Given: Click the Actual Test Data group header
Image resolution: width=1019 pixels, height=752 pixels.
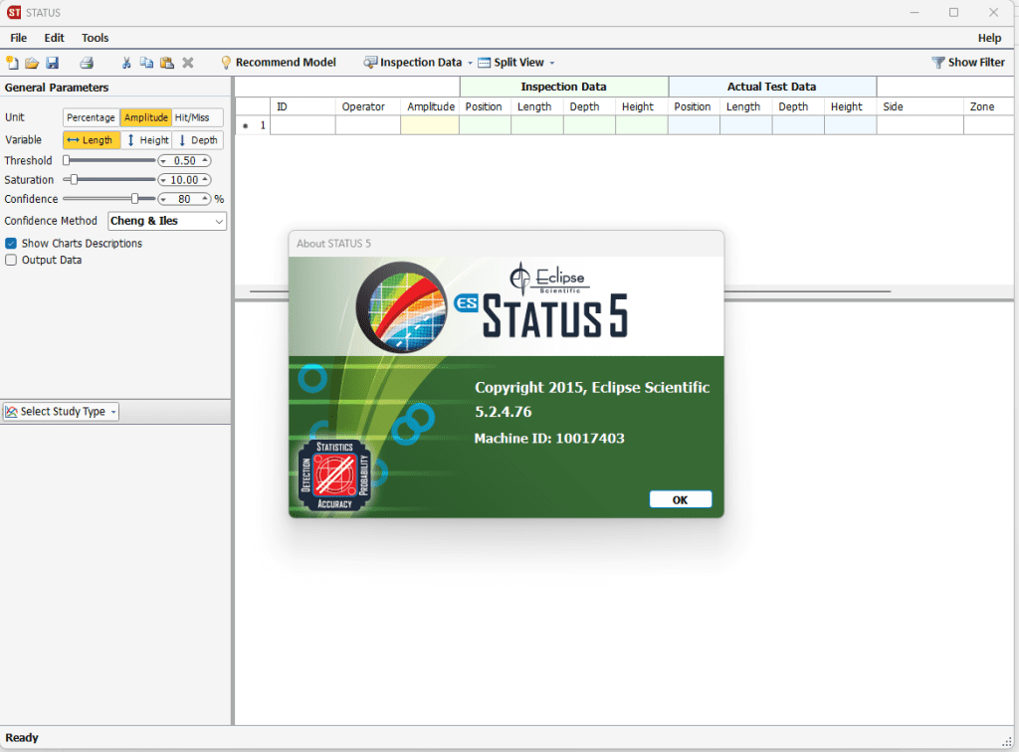Looking at the screenshot, I should point(772,87).
